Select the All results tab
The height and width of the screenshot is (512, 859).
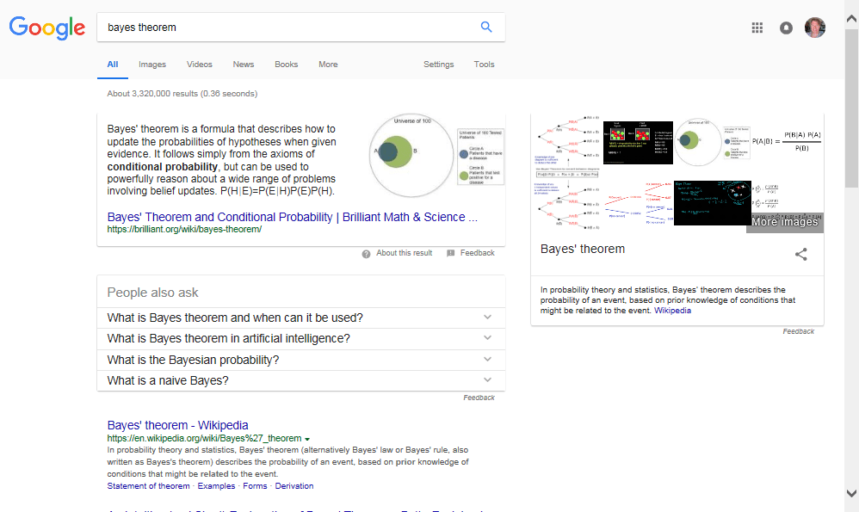coord(112,64)
